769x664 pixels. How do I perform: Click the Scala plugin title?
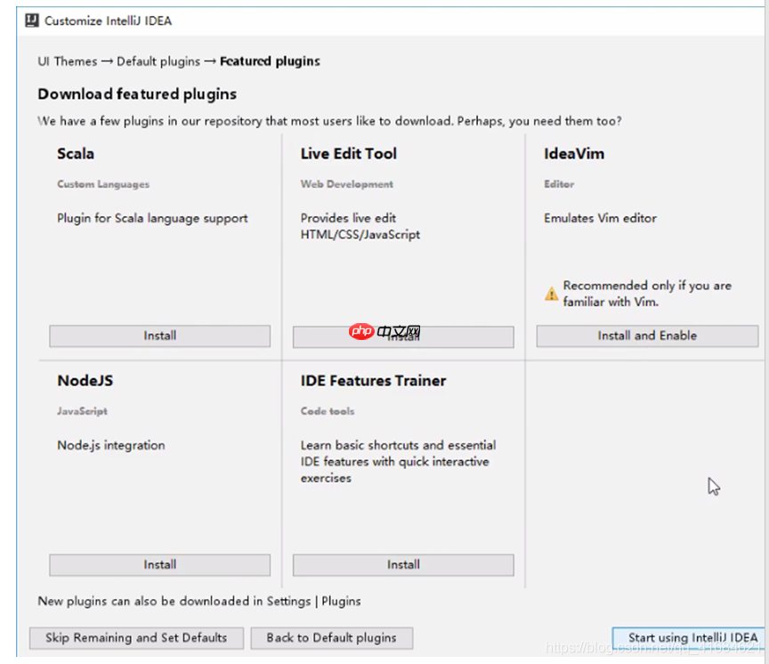tap(76, 153)
